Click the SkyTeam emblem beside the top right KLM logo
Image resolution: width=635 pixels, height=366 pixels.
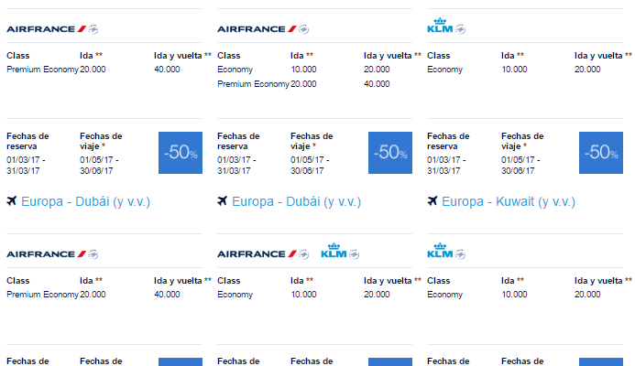click(460, 29)
